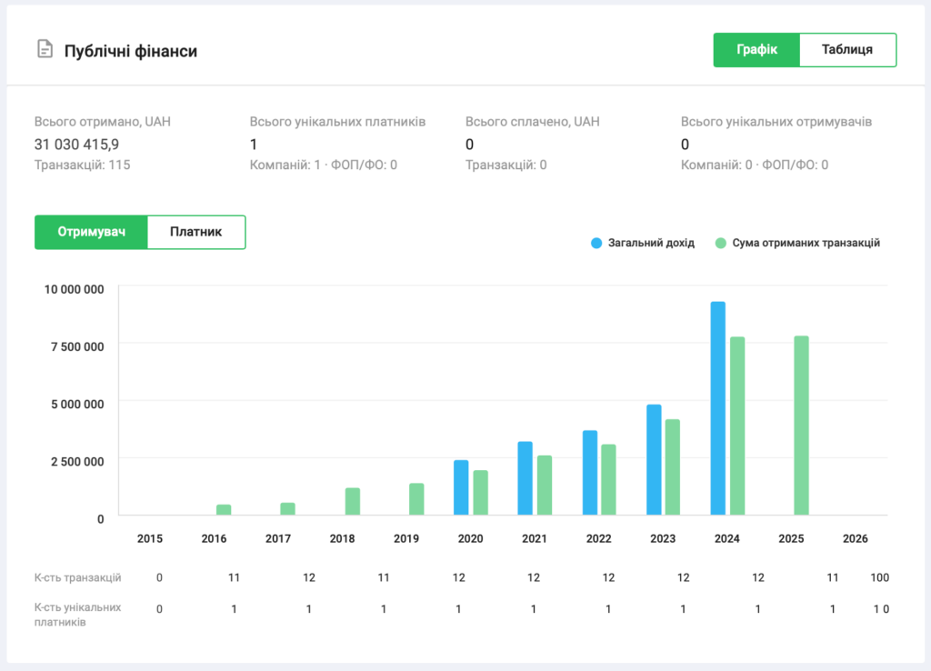Click the blue bar for 2022
The height and width of the screenshot is (671, 931).
tap(590, 473)
